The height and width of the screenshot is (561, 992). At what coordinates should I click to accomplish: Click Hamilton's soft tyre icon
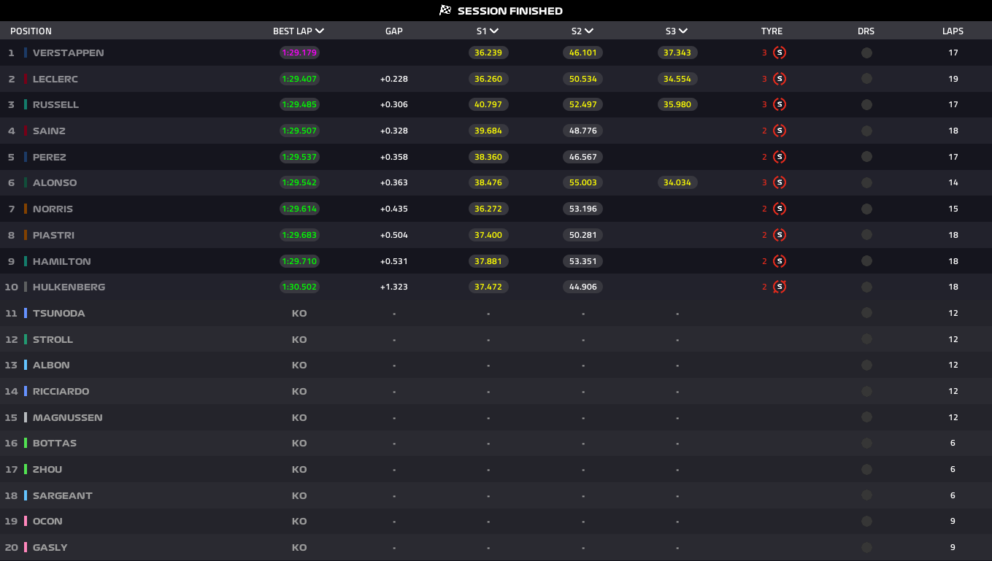pyautogui.click(x=779, y=260)
